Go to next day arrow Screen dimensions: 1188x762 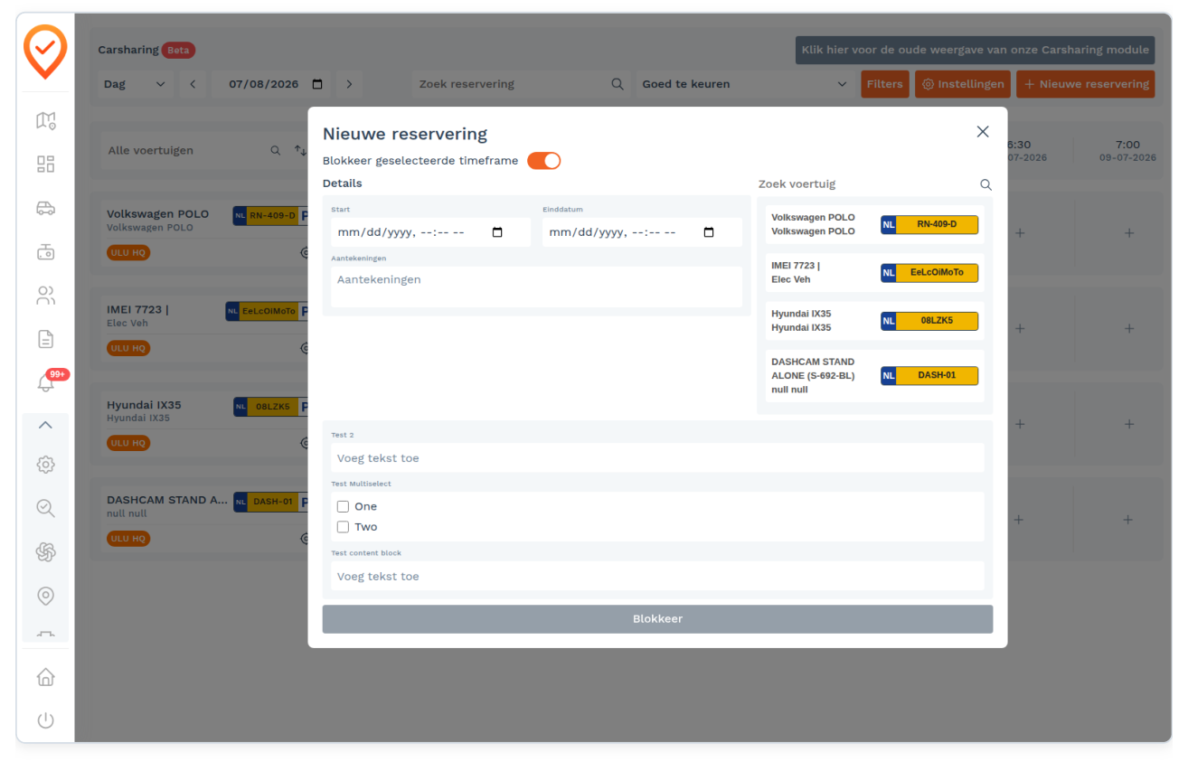[x=349, y=84]
